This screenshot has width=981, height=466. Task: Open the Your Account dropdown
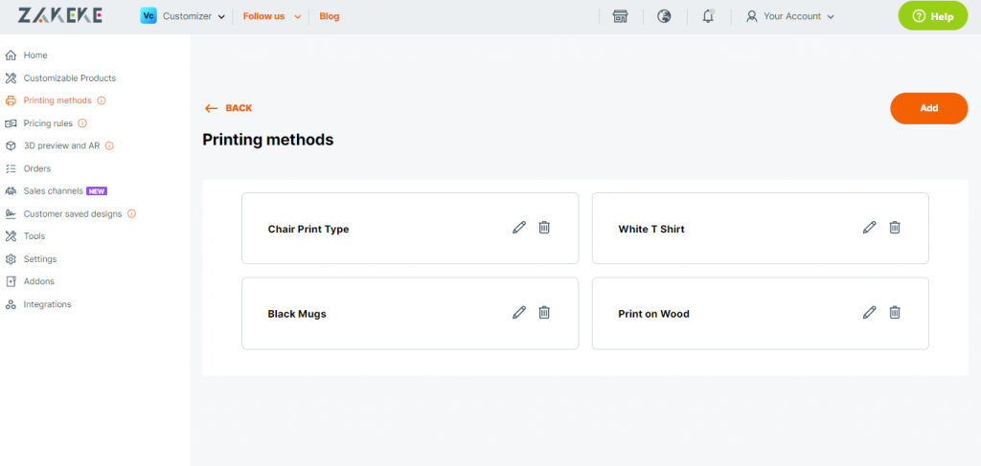[790, 16]
